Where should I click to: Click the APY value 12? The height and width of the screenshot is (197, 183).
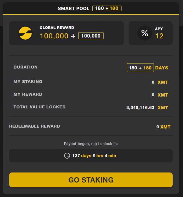pos(159,36)
